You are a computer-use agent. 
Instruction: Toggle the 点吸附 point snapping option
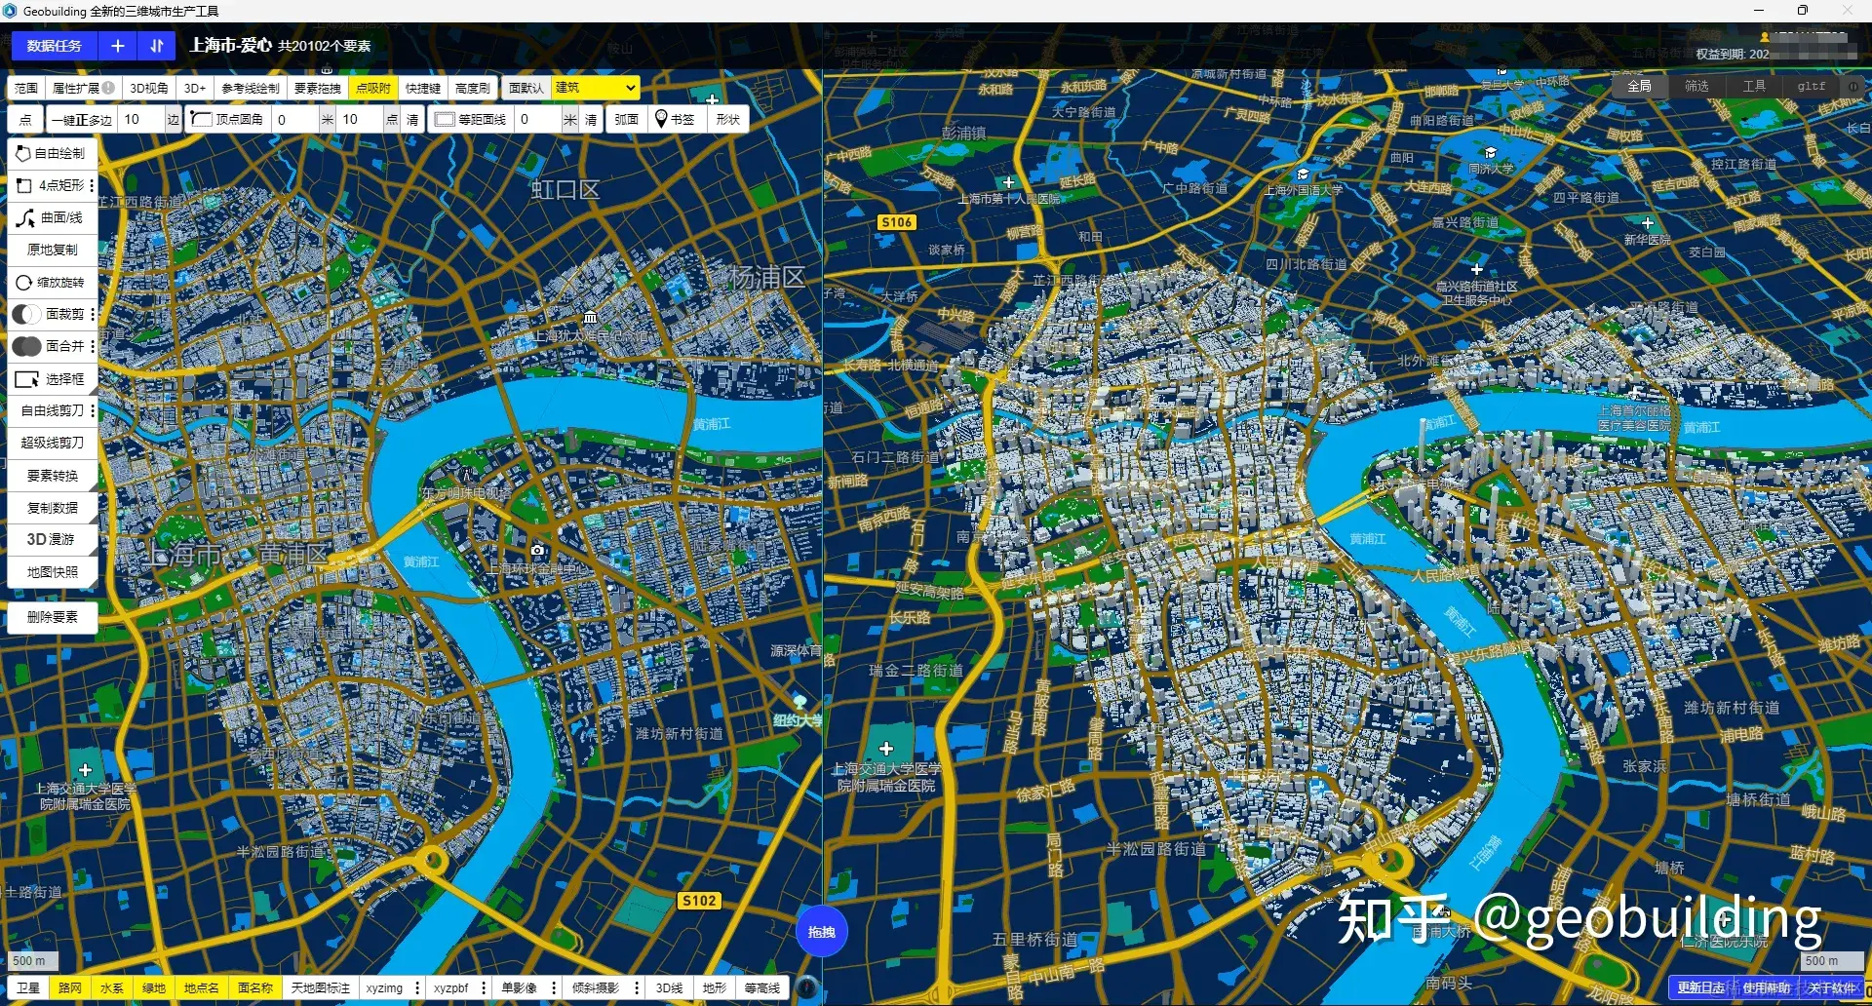[373, 88]
